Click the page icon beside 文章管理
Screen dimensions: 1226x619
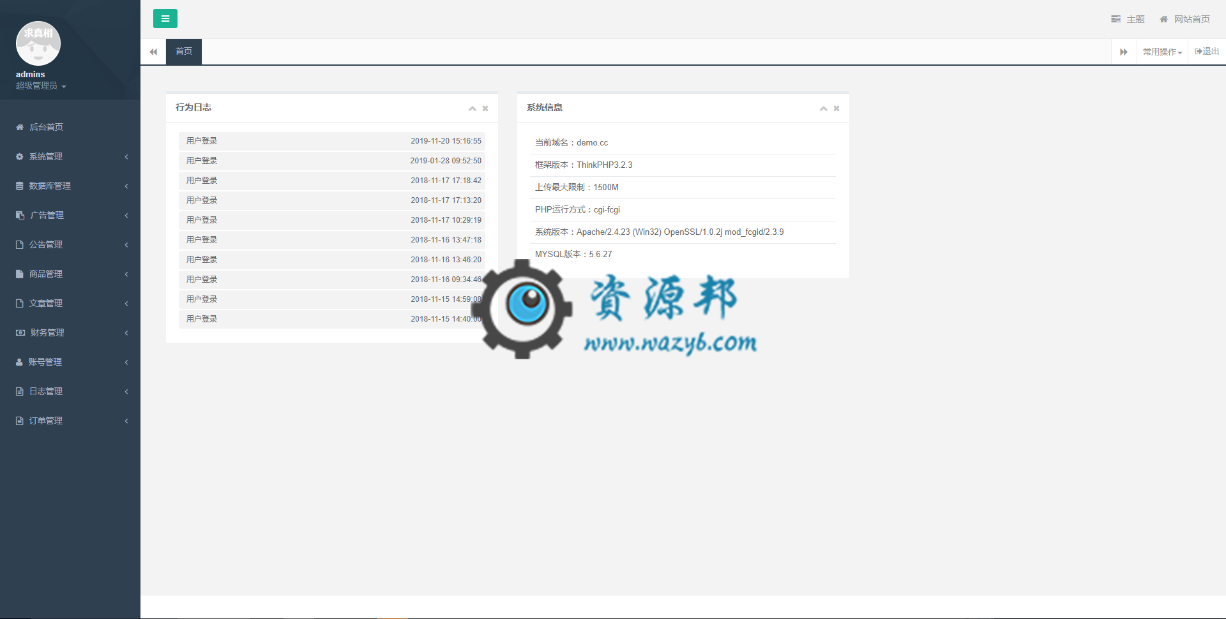pos(20,303)
